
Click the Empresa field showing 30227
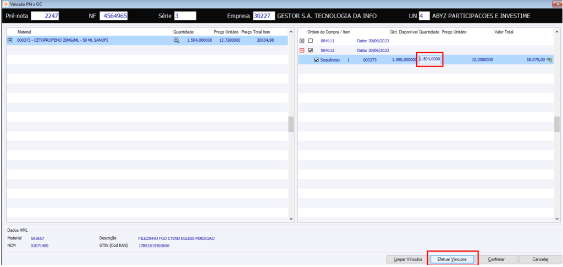coord(264,16)
